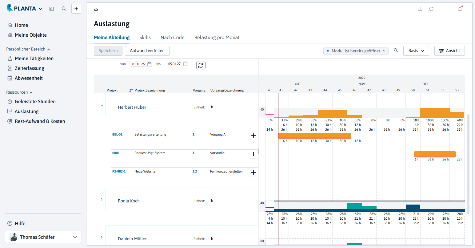Open the notifications bell
The height and width of the screenshot is (248, 475).
point(460,9)
